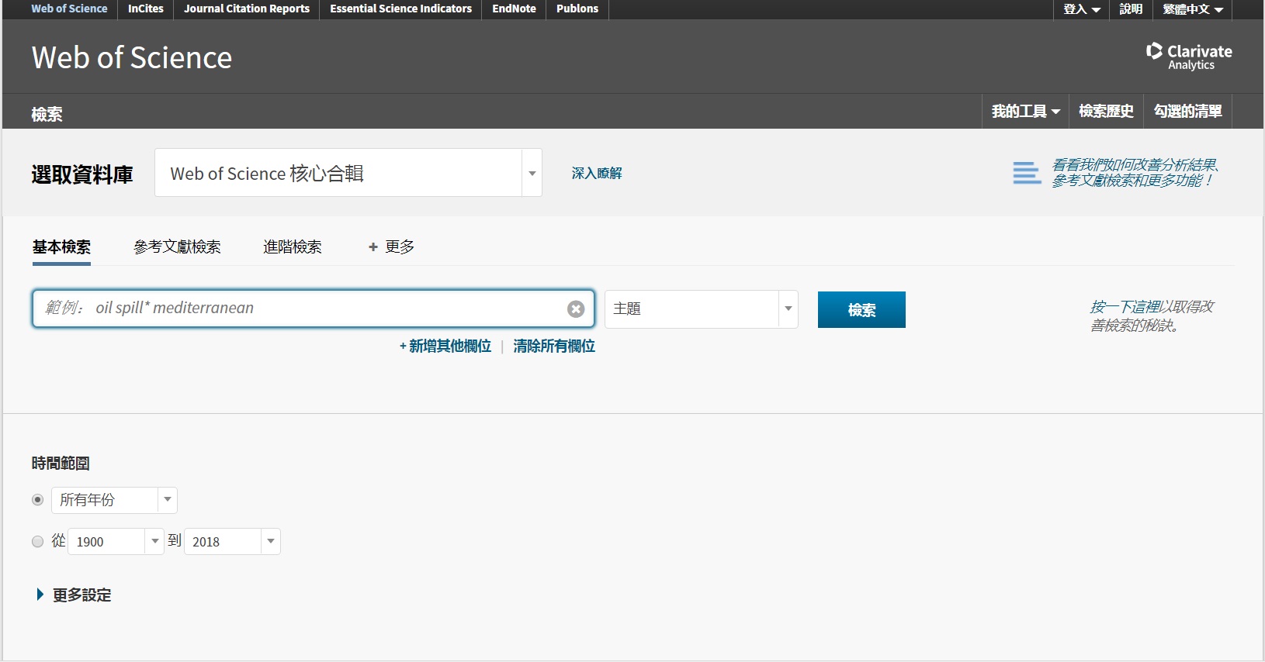
Task: Open the 登入 dropdown menu
Action: (1082, 9)
